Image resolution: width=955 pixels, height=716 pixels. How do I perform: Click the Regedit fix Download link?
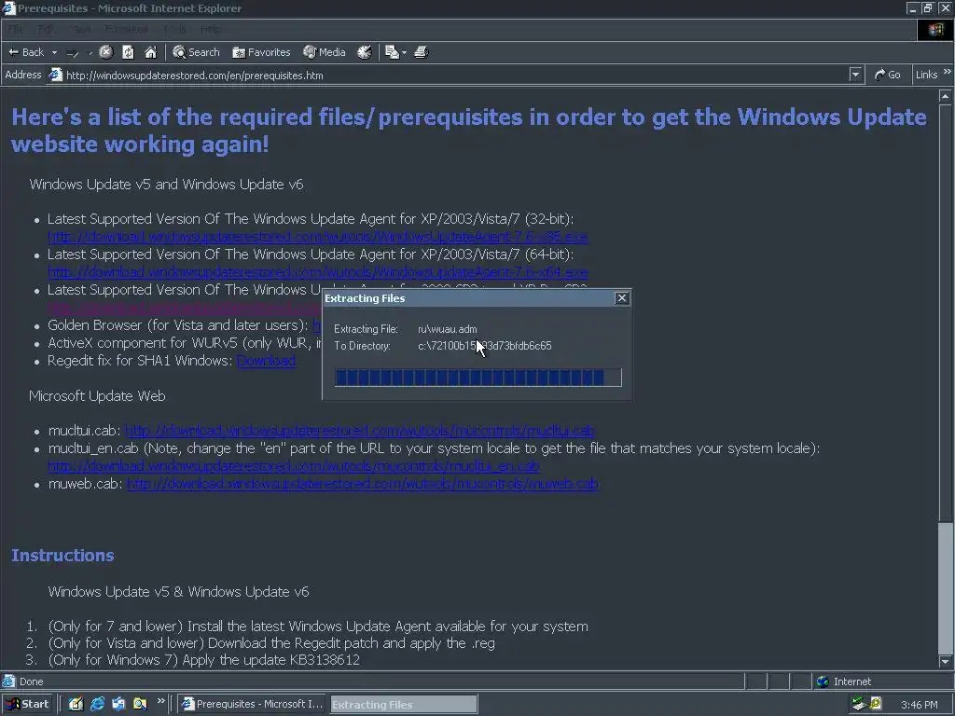(266, 361)
